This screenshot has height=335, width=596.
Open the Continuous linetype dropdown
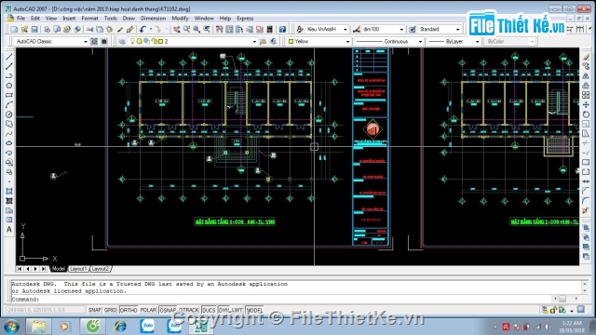coord(420,41)
